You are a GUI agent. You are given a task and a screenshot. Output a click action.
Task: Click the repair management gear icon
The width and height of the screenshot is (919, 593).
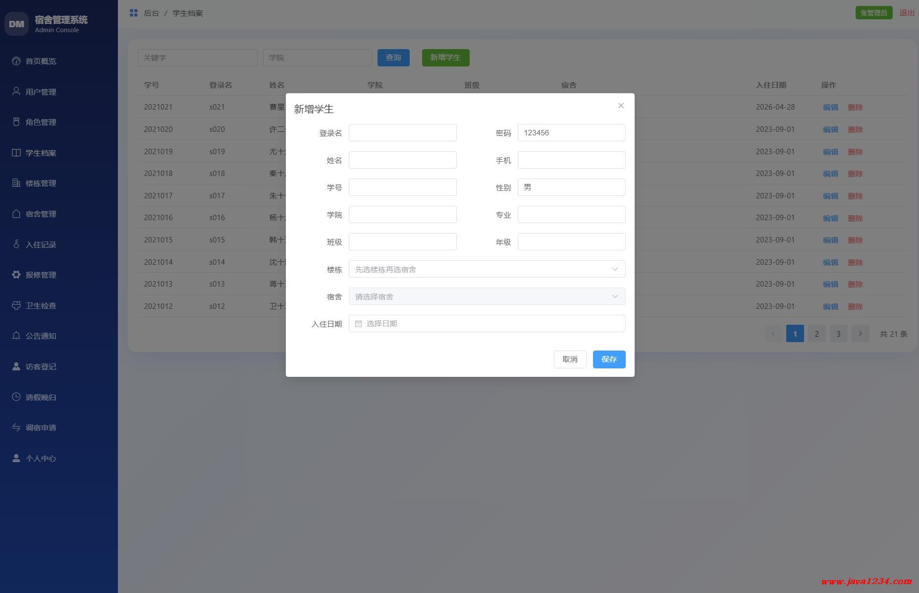pyautogui.click(x=16, y=275)
